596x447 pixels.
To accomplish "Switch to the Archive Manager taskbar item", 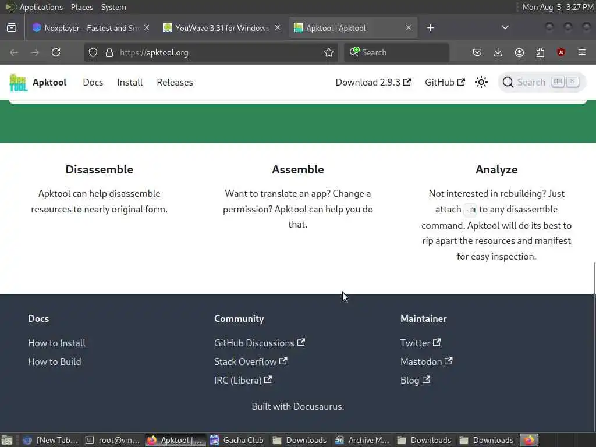I will pos(362,440).
